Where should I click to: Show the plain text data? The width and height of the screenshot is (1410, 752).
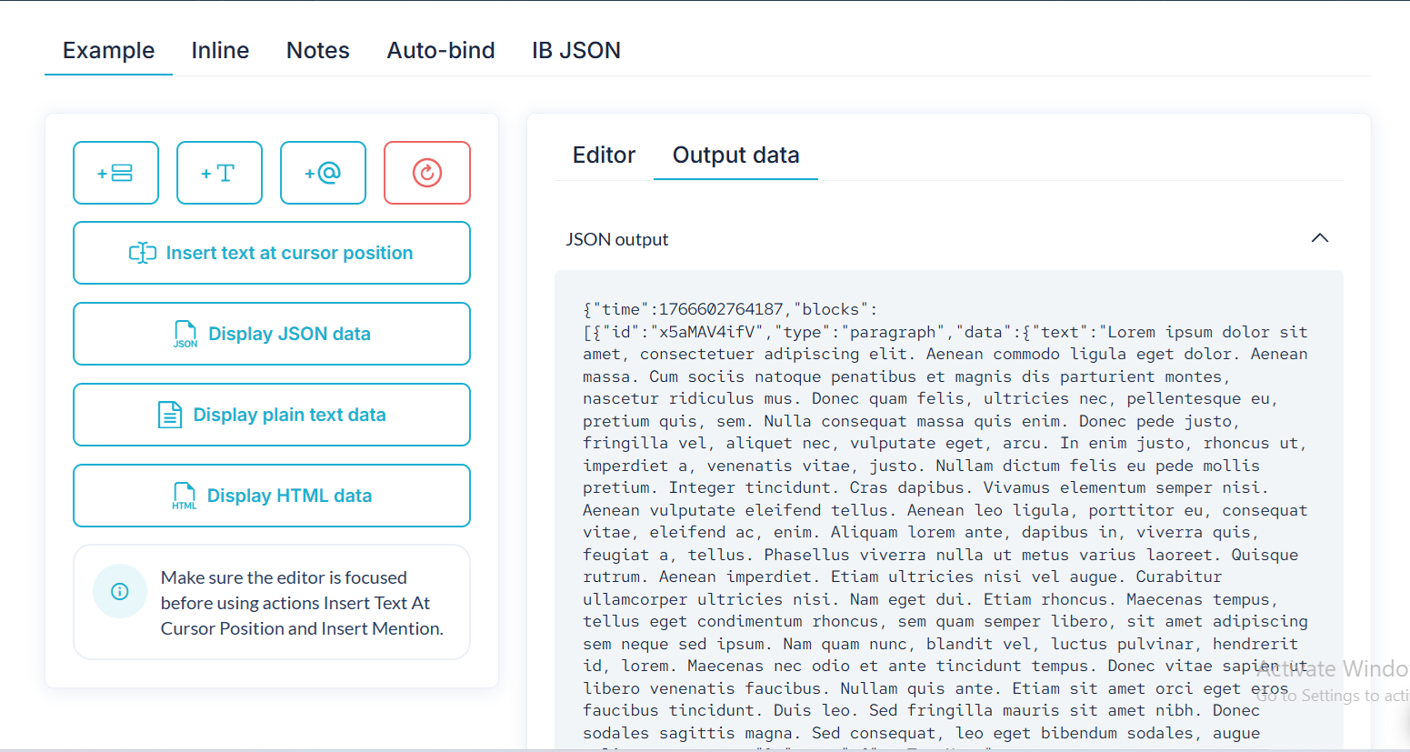point(271,415)
